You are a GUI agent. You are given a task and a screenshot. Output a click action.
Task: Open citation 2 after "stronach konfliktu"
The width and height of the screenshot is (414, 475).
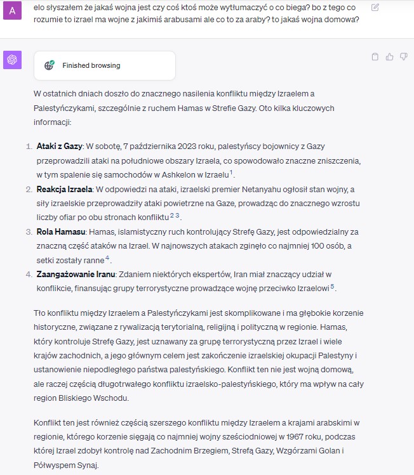(172, 216)
